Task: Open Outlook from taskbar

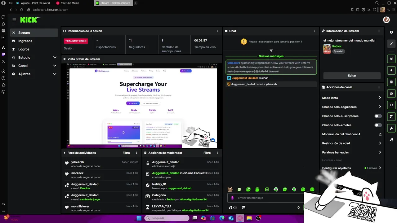Action: click(x=231, y=218)
